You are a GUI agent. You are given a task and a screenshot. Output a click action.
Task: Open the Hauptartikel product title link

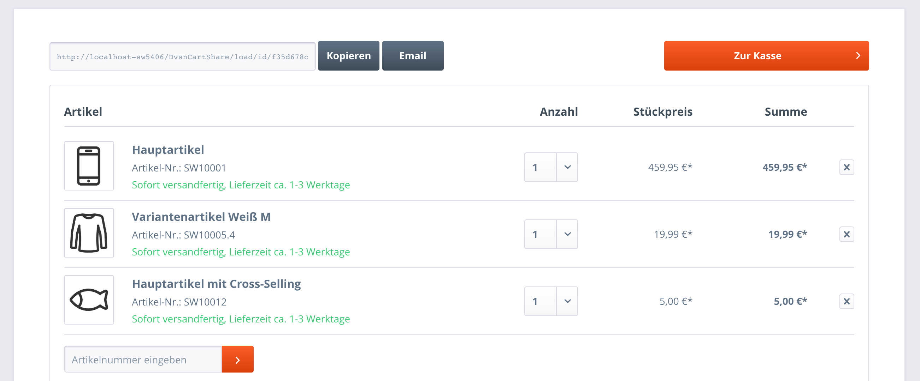168,150
